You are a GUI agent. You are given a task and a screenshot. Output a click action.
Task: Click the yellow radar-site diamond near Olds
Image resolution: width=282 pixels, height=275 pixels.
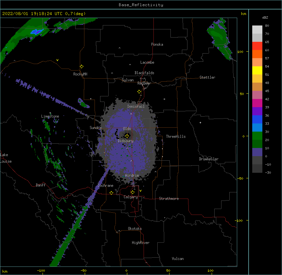(x=127, y=136)
